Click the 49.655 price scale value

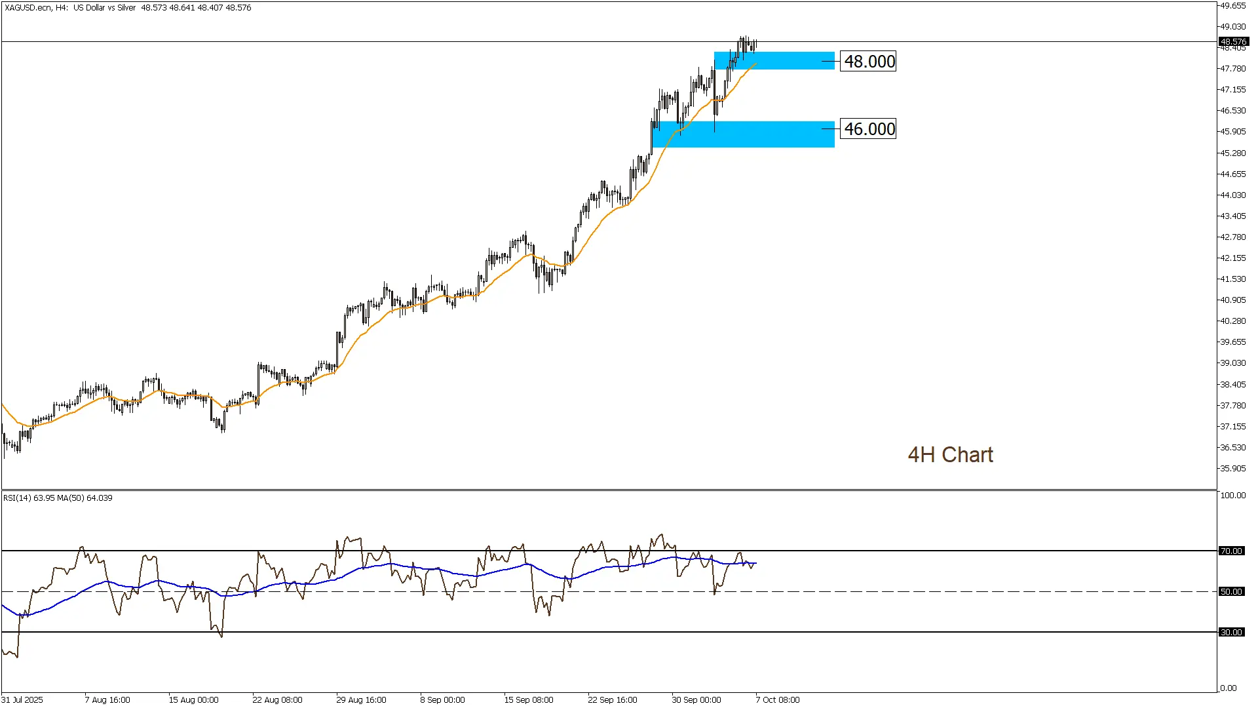1232,6
